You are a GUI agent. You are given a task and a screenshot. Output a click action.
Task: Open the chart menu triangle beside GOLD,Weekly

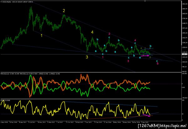1,2
